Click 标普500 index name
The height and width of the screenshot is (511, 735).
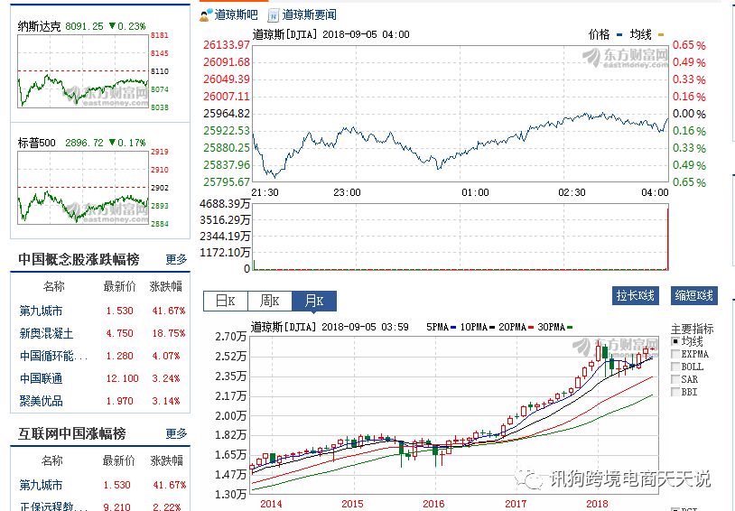36,143
